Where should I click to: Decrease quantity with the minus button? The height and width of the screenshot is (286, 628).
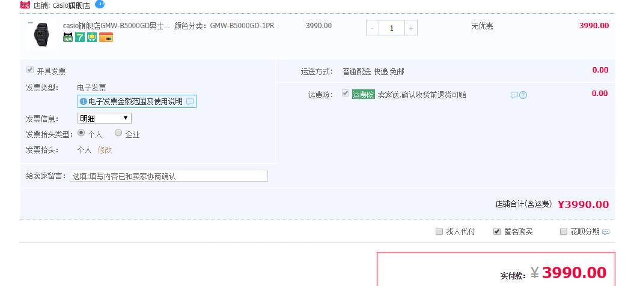pos(373,28)
